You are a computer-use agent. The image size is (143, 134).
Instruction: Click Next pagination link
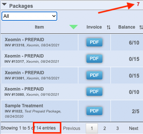(x=134, y=128)
